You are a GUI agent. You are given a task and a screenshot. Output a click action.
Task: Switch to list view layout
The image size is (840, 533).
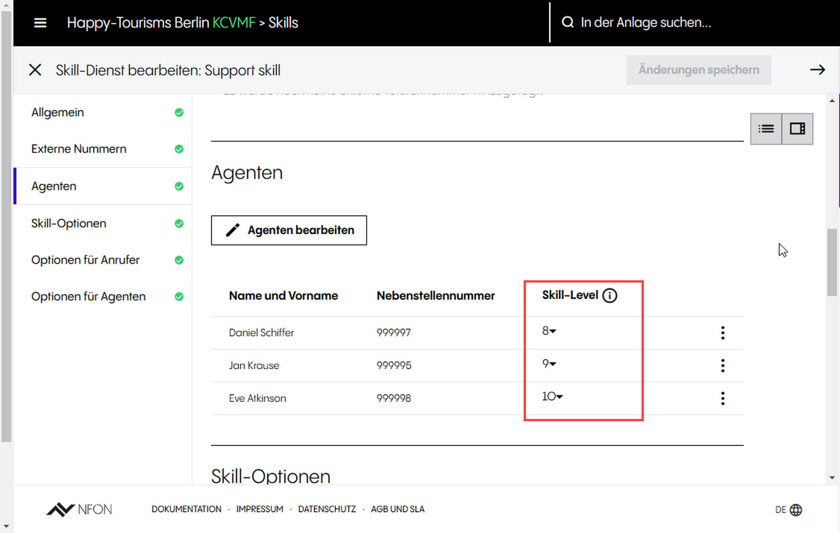(766, 129)
